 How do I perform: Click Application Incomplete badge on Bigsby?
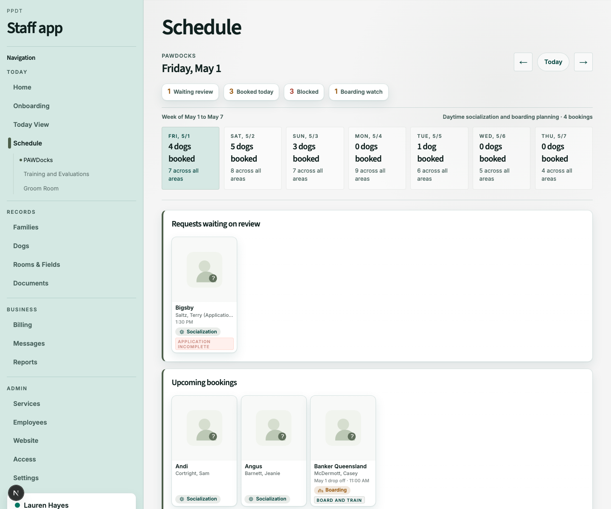(205, 344)
